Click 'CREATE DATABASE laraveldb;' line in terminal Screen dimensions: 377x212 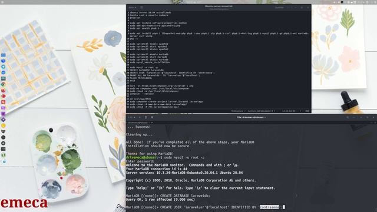185,196
